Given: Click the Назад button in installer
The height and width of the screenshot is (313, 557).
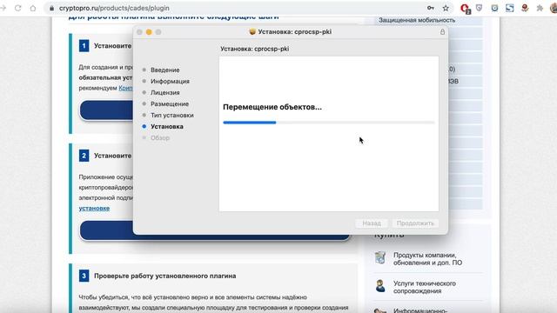Looking at the screenshot, I should 372,223.
